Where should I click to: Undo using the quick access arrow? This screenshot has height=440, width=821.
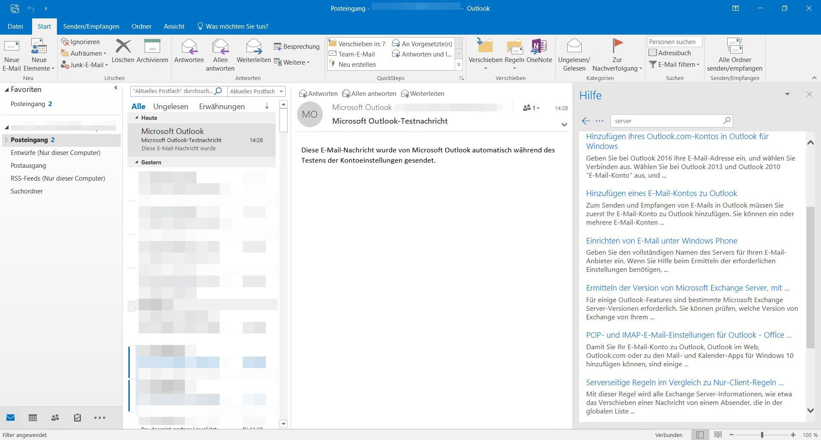click(x=31, y=9)
